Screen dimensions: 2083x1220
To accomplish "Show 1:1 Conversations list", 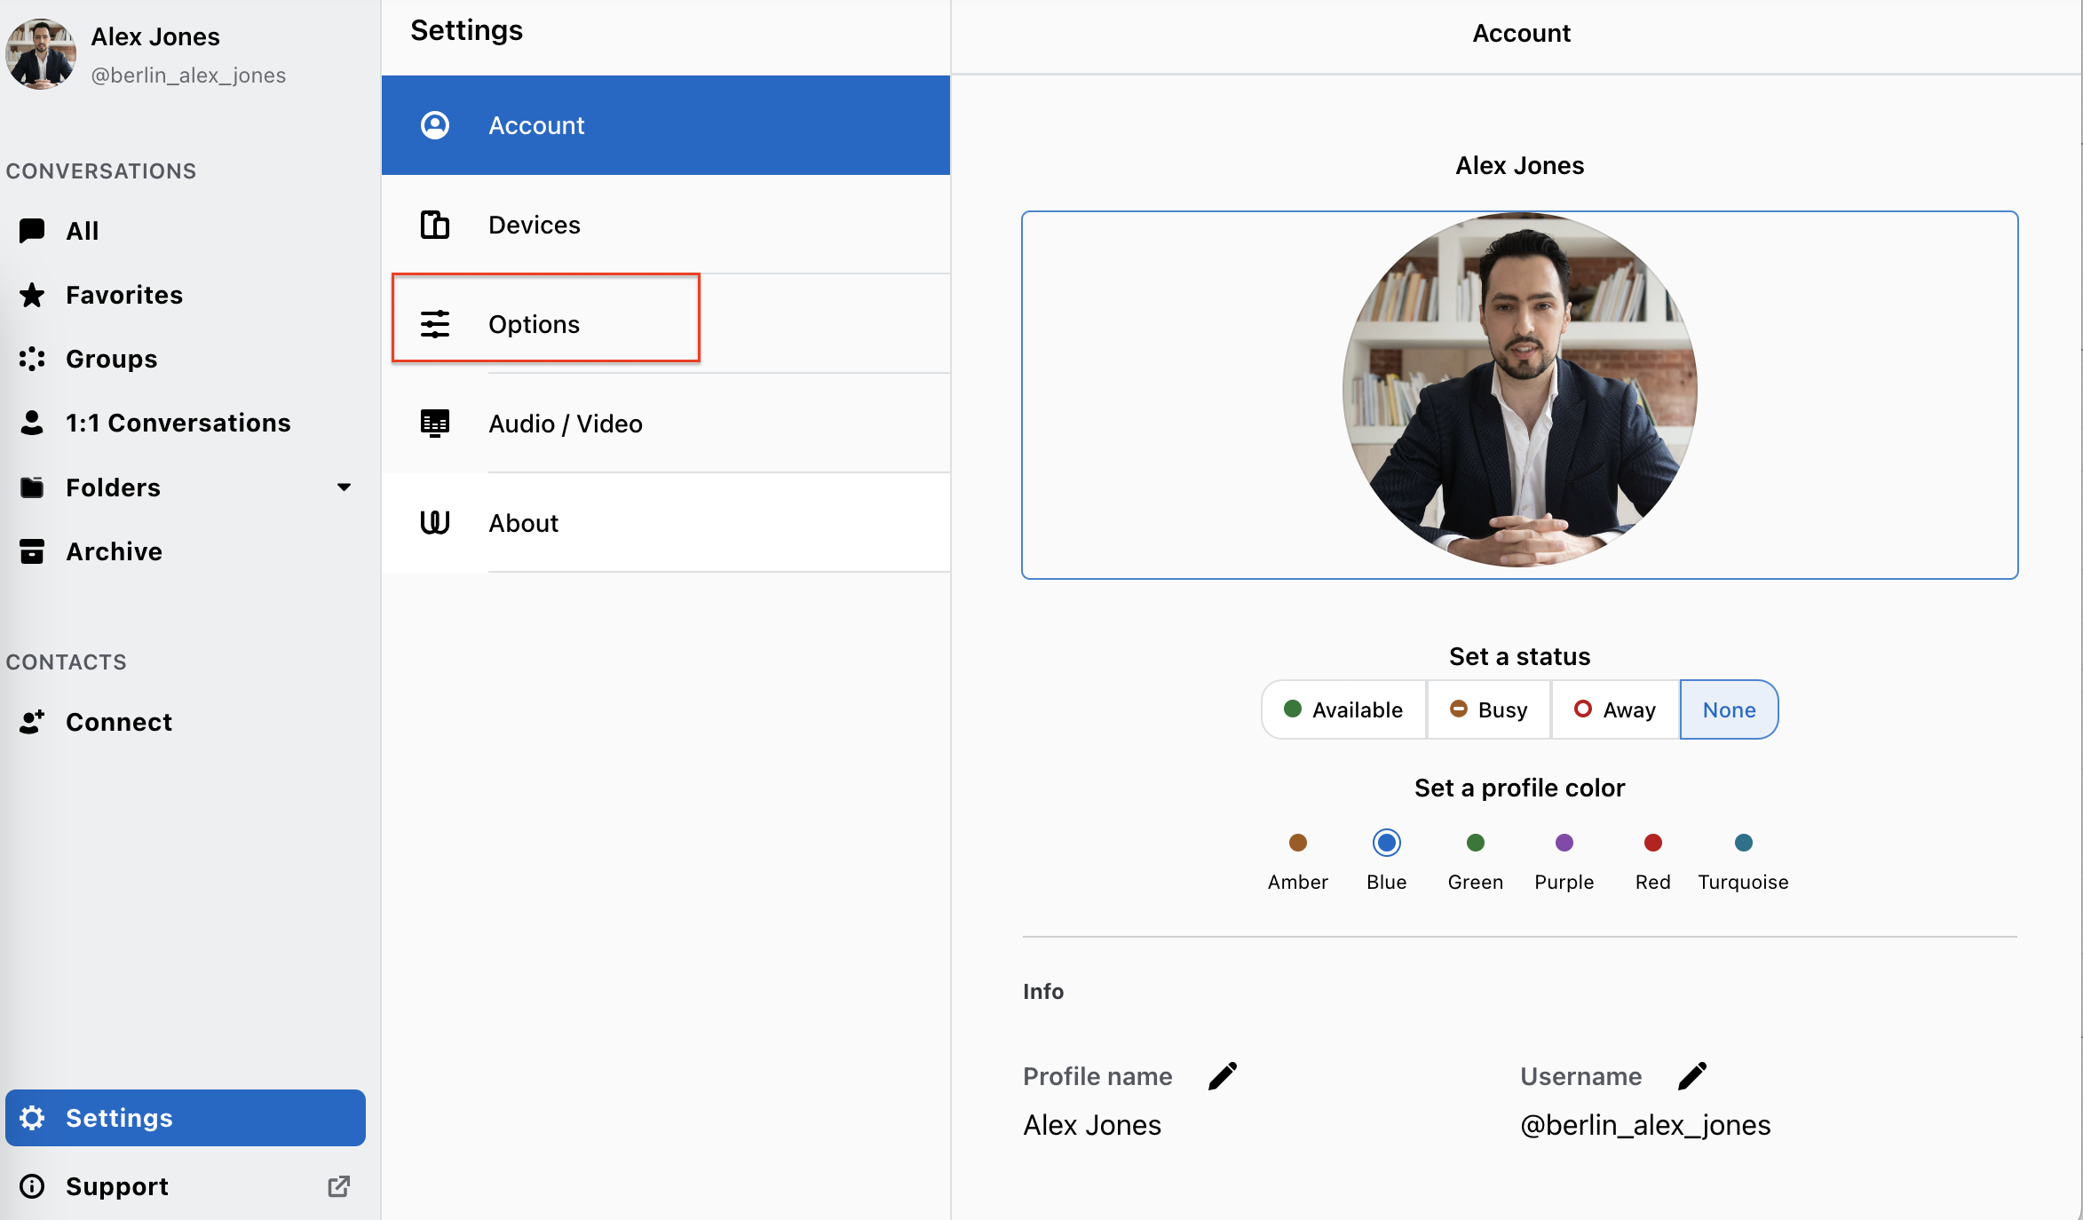I will [186, 423].
